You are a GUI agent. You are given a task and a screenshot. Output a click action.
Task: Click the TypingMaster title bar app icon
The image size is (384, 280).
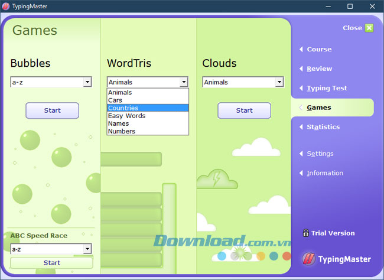click(x=6, y=6)
